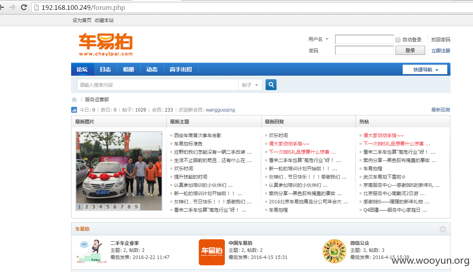Click the 立即注册 link
Image resolution: width=473 pixels, height=272 pixels.
tap(441, 50)
